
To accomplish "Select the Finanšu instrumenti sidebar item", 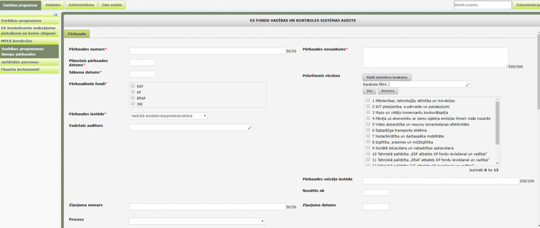I will coord(30,70).
